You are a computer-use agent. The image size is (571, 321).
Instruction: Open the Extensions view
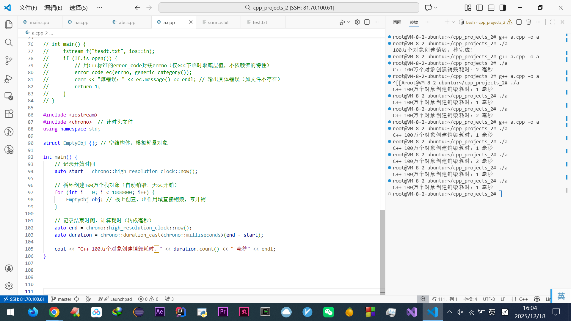click(9, 114)
